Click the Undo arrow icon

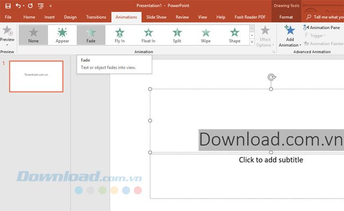point(18,6)
